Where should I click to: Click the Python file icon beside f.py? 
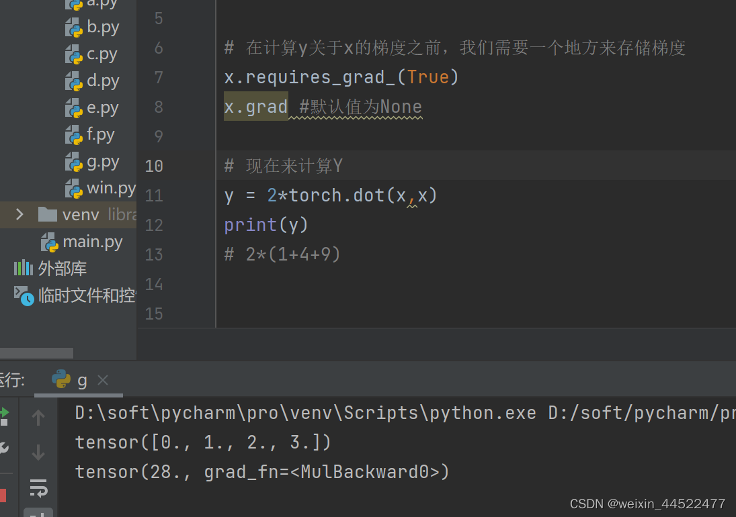(74, 135)
